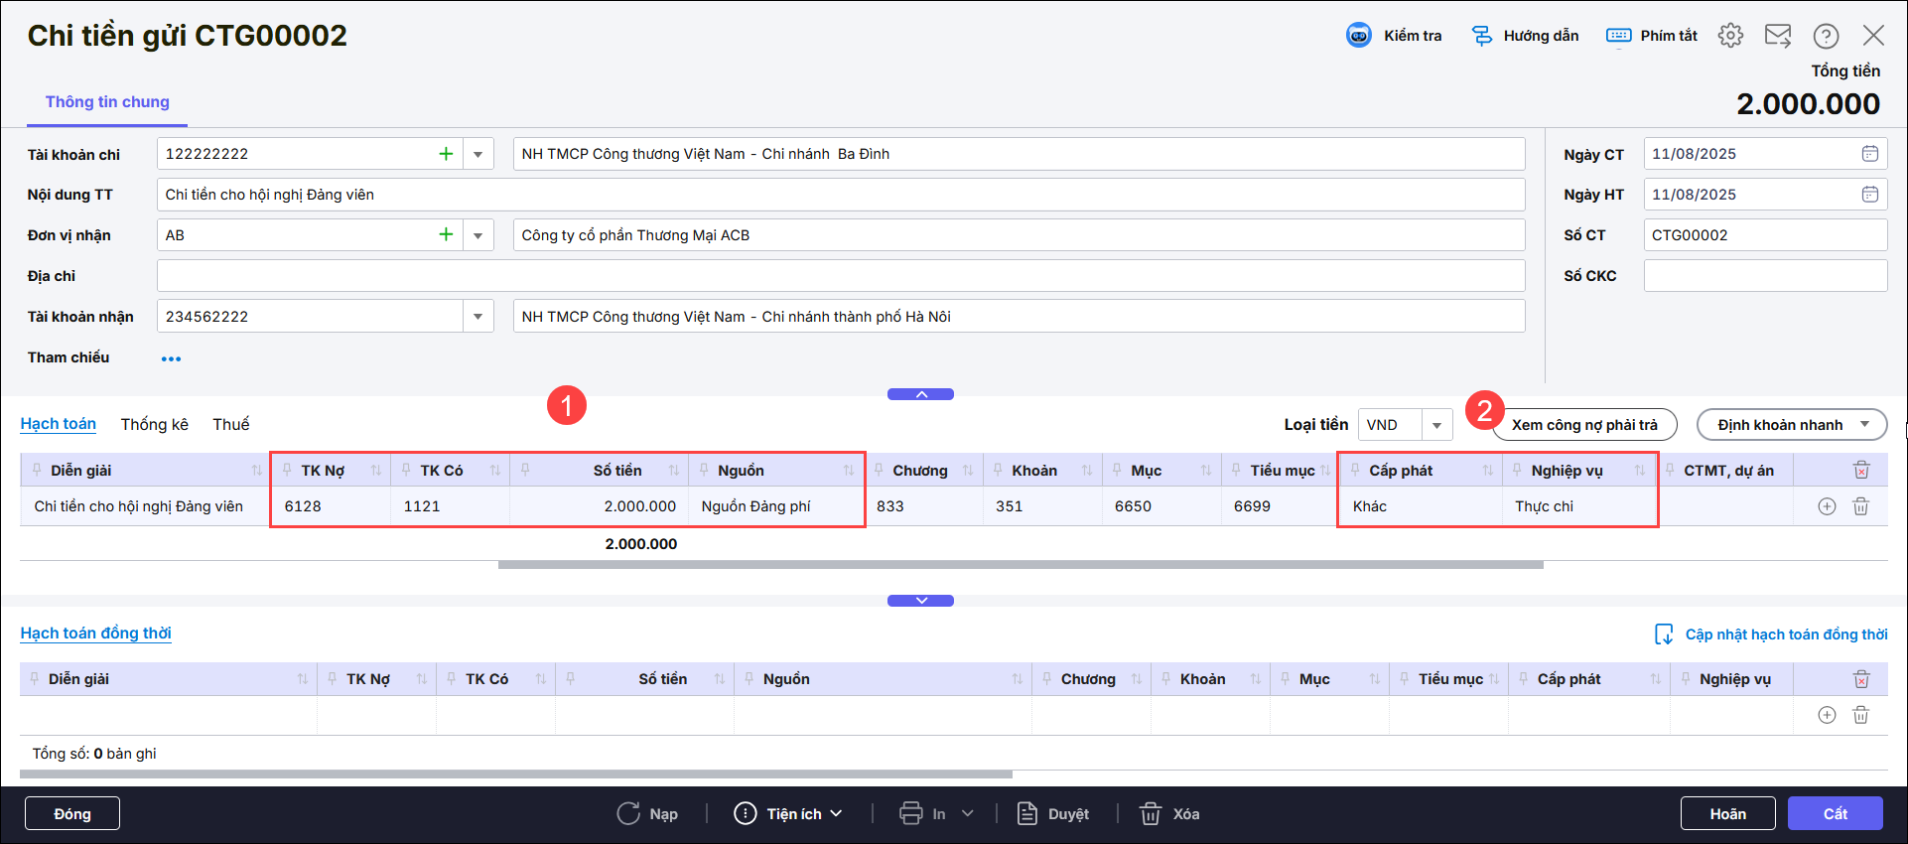
Task: Toggle sort on the Số tiền column
Action: pos(674,471)
